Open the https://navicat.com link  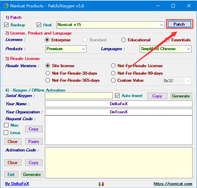pyautogui.click(x=173, y=184)
